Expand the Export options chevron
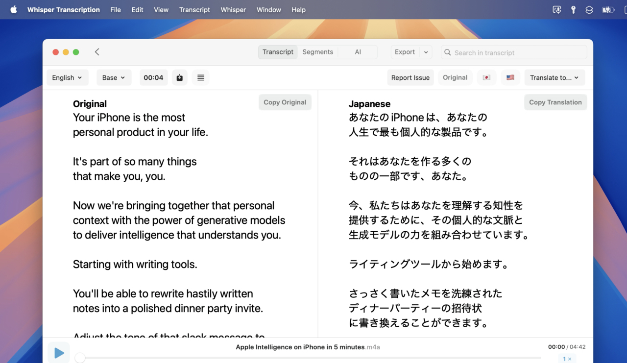627x363 pixels. [426, 52]
